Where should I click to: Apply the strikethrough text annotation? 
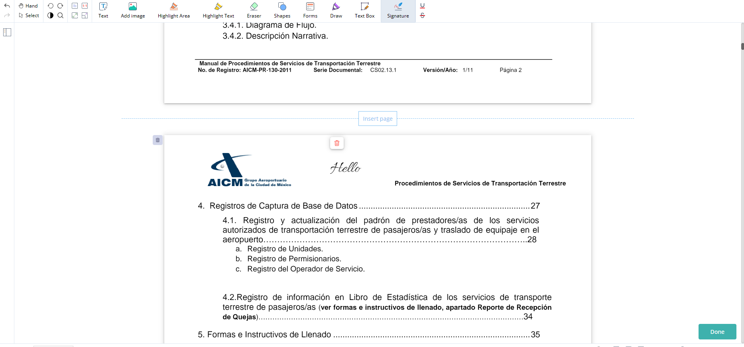point(423,16)
